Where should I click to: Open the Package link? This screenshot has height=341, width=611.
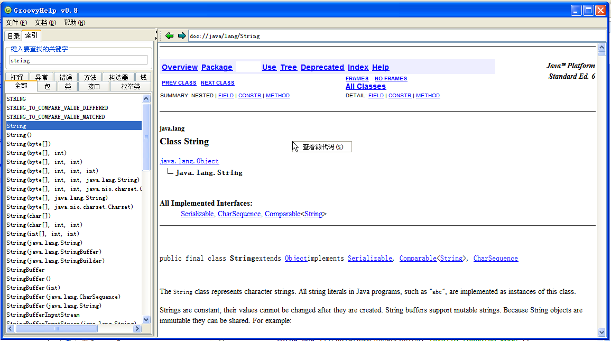coord(217,67)
